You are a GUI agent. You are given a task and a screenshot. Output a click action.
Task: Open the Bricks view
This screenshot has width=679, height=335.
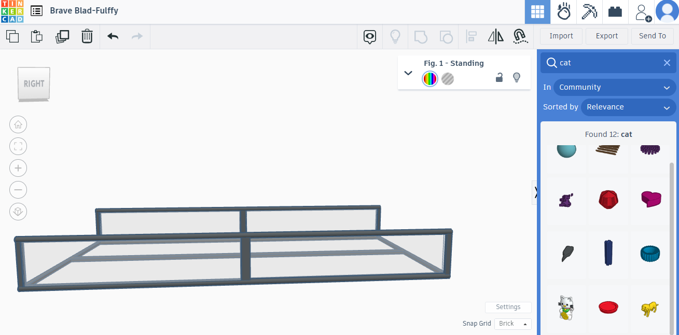615,11
